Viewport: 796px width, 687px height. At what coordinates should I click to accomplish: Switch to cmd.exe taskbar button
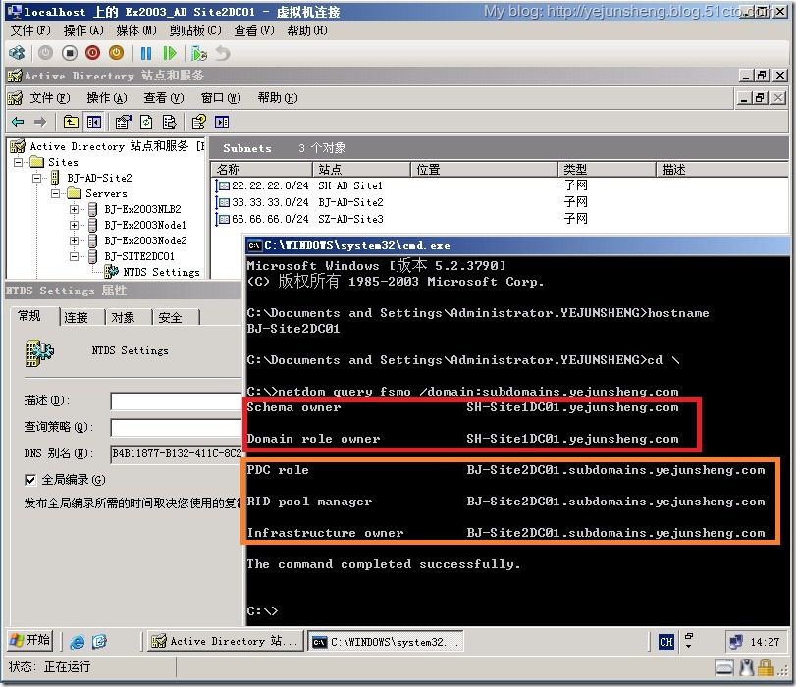[387, 642]
